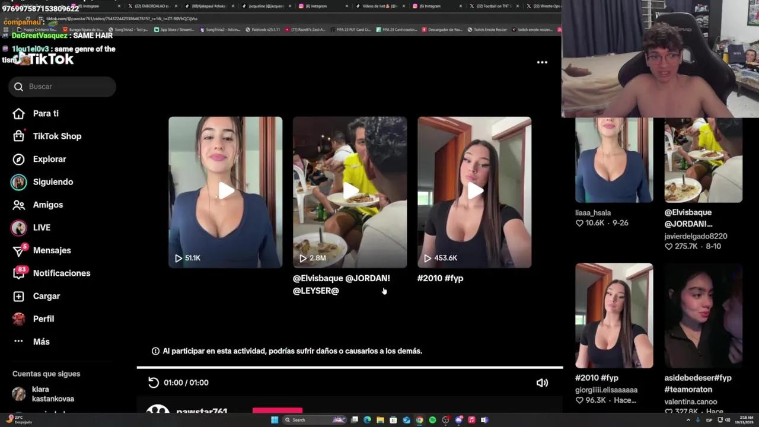Click into the Buscar search field
Viewport: 759px width, 427px height.
click(63, 87)
